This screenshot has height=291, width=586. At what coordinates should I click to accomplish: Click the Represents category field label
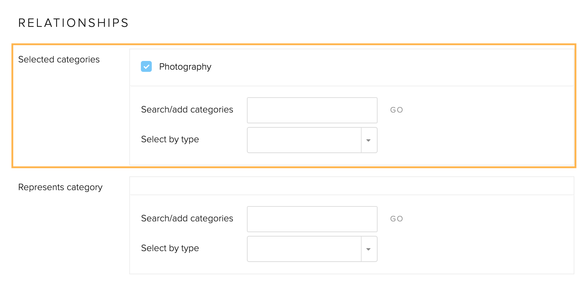(x=60, y=187)
